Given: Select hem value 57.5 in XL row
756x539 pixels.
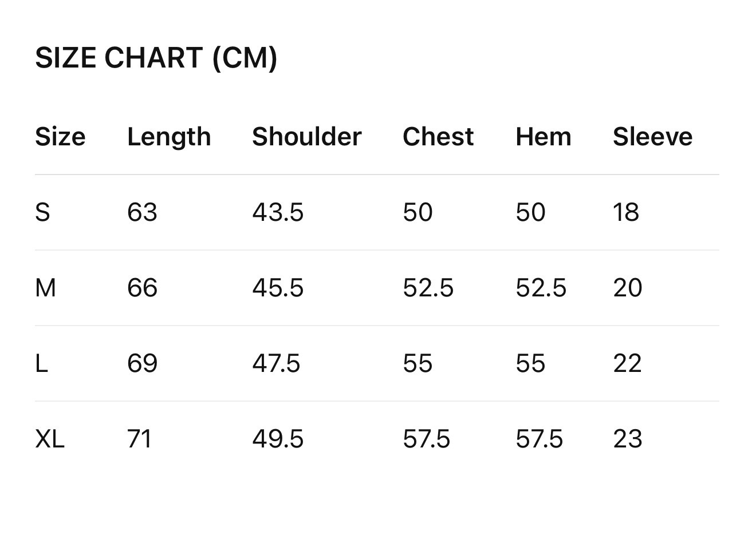Looking at the screenshot, I should [539, 439].
